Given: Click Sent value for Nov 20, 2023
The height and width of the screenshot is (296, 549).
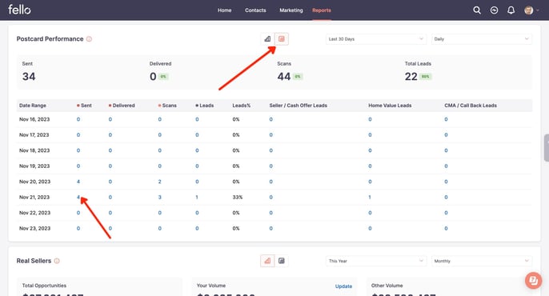Looking at the screenshot, I should click(x=78, y=182).
